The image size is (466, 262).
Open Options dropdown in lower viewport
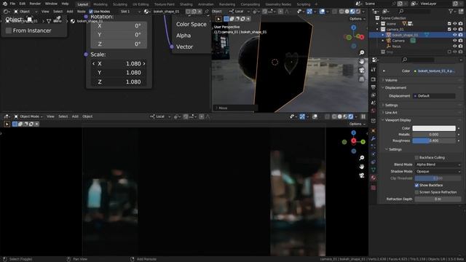click(357, 124)
